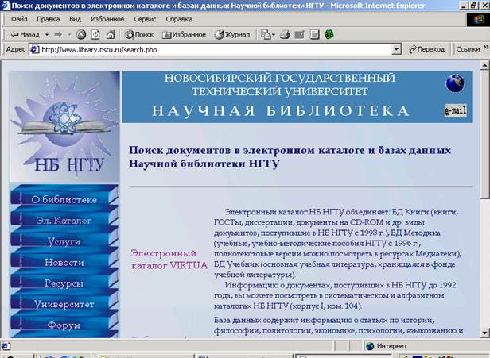
Task: Click the e-mail button on the page
Action: pos(455,110)
